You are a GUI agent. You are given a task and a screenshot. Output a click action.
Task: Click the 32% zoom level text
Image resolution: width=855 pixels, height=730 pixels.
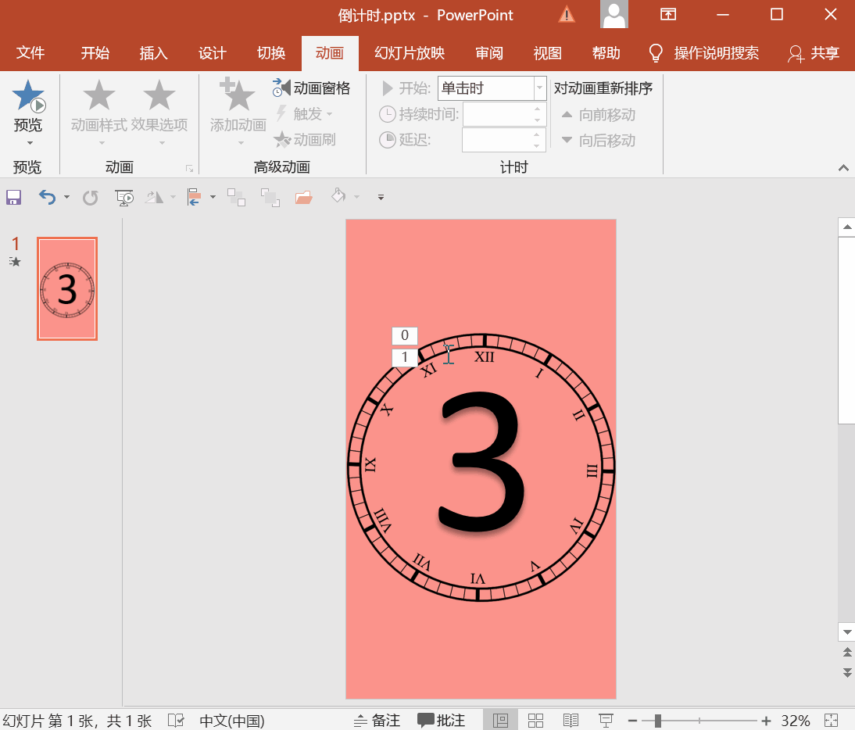pyautogui.click(x=796, y=721)
